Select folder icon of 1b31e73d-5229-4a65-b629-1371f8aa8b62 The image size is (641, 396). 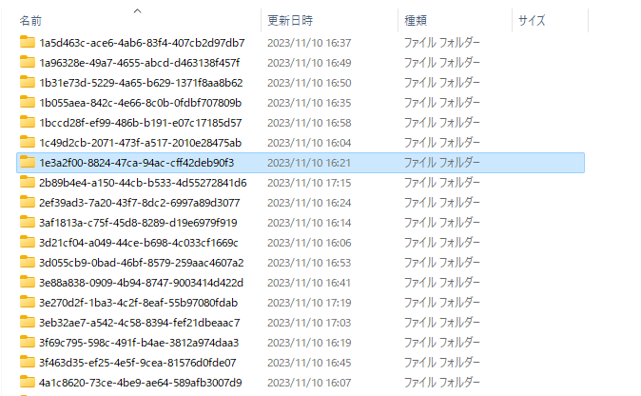pyautogui.click(x=28, y=82)
